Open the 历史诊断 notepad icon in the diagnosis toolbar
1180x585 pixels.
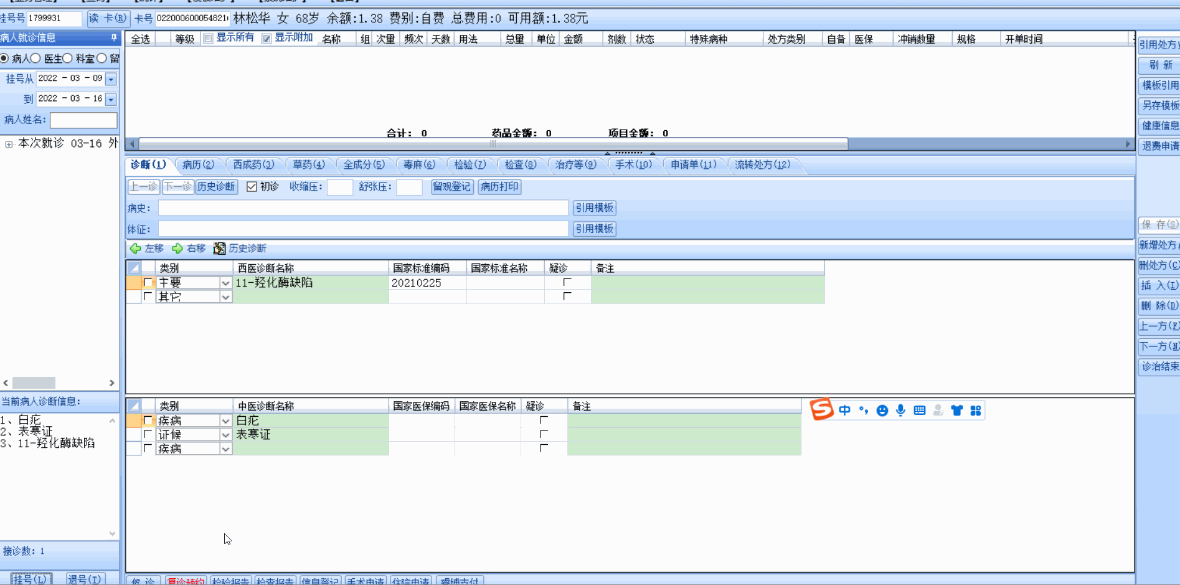(x=219, y=249)
